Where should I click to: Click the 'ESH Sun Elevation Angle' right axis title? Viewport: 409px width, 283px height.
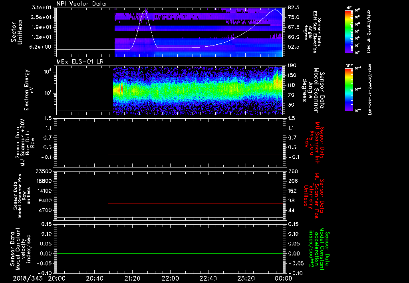point(313,32)
